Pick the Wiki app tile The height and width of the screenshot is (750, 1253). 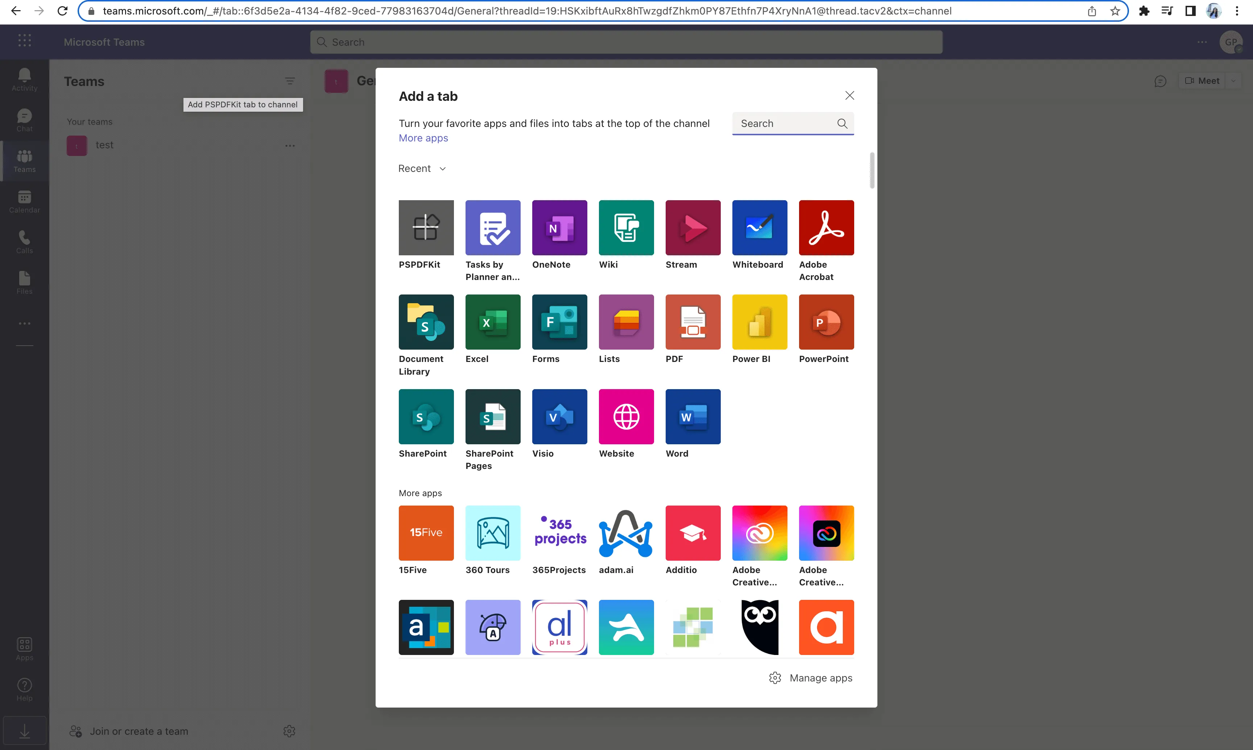pos(626,227)
